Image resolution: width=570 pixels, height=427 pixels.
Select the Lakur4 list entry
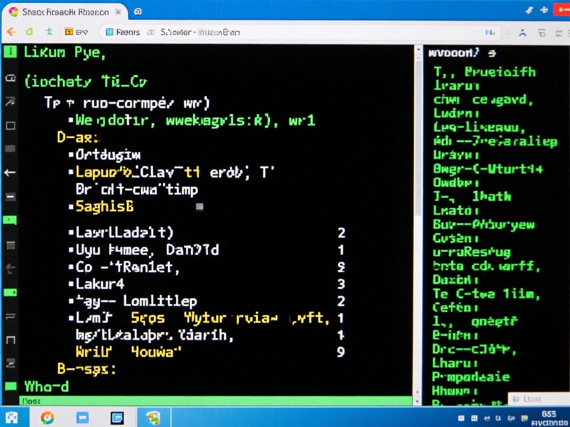(x=100, y=284)
